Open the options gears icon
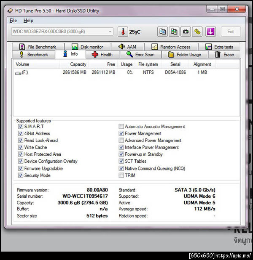This screenshot has height=260, width=253. coord(197,32)
